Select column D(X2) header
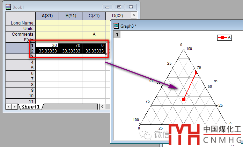 point(117,16)
